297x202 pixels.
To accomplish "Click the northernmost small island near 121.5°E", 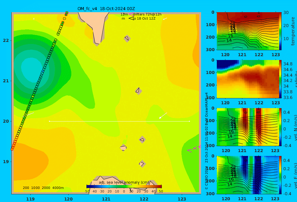I will 127,38.
